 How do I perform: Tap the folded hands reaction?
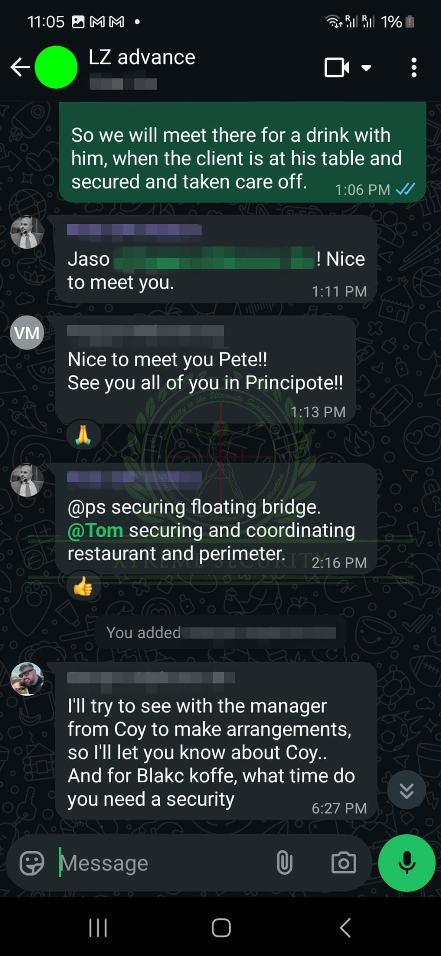(83, 435)
